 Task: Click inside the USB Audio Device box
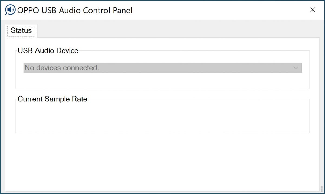pos(162,81)
